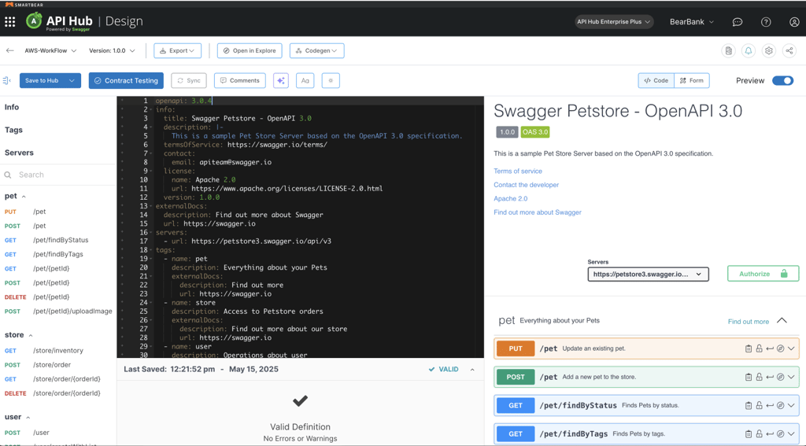806x446 pixels.
Task: Collapse the validation panel chevron beside VALID
Action: [472, 370]
